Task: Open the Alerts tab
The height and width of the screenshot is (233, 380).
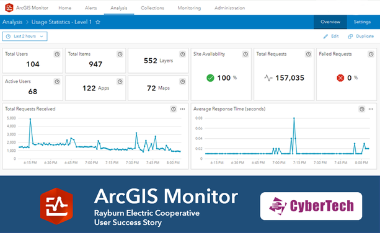Action: pyautogui.click(x=91, y=8)
